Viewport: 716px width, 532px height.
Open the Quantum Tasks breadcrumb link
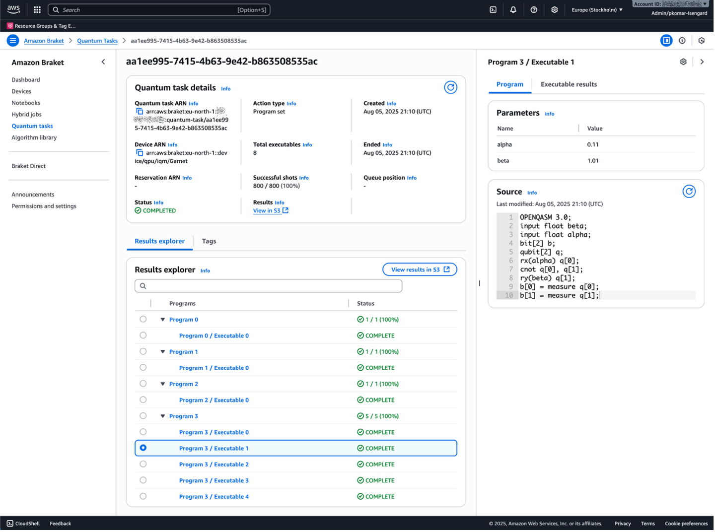(x=97, y=41)
